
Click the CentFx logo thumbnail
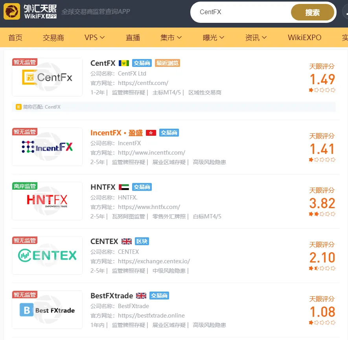coord(47,77)
